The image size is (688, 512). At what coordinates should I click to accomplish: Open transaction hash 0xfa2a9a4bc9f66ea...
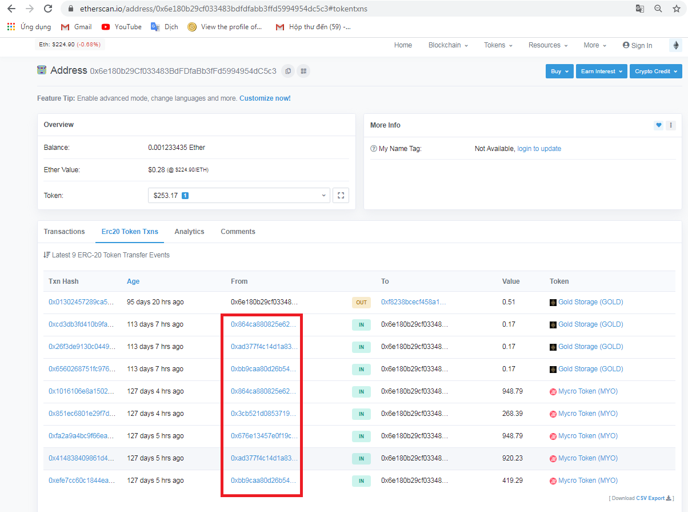81,436
